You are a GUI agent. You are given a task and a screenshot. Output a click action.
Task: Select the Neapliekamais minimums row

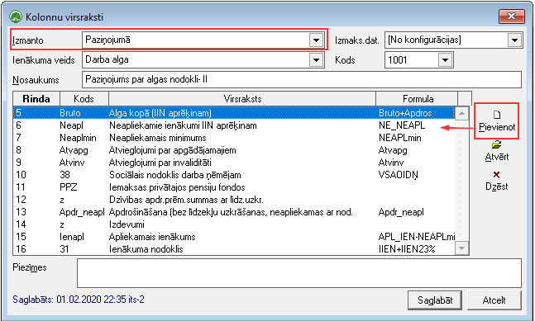point(234,138)
